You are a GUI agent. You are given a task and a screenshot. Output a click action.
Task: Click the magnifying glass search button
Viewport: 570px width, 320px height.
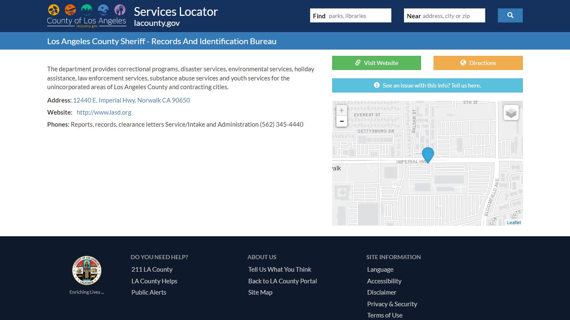tap(510, 15)
